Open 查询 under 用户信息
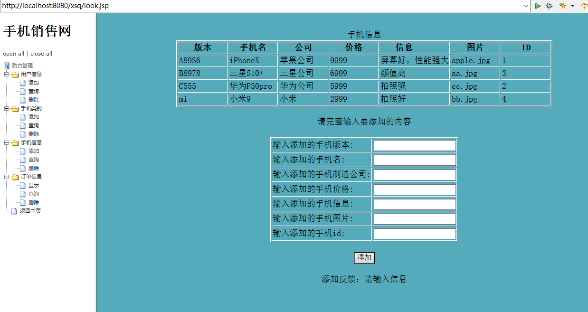 [34, 91]
